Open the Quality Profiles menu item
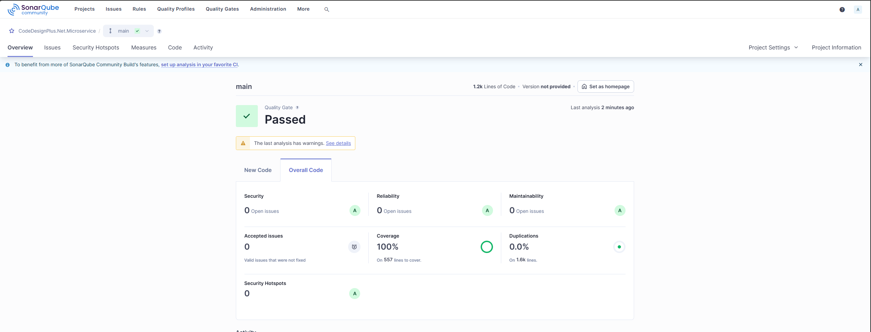This screenshot has width=871, height=332. coord(176,9)
